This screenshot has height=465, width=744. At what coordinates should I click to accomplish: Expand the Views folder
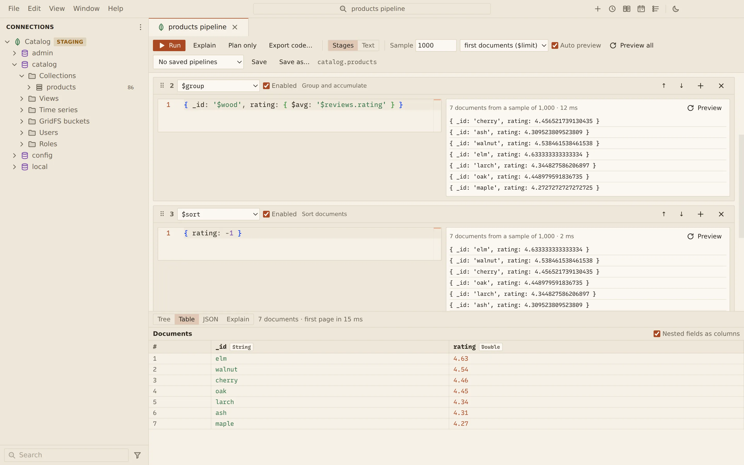pos(21,99)
